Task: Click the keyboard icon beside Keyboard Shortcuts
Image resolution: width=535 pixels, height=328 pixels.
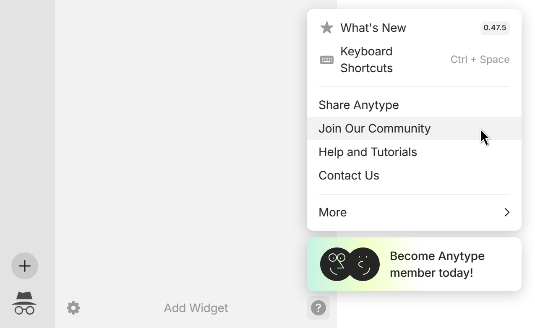Action: [326, 60]
